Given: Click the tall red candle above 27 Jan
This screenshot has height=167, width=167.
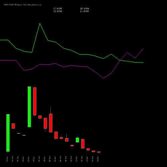Looking at the screenshot, I should pos(35,101).
